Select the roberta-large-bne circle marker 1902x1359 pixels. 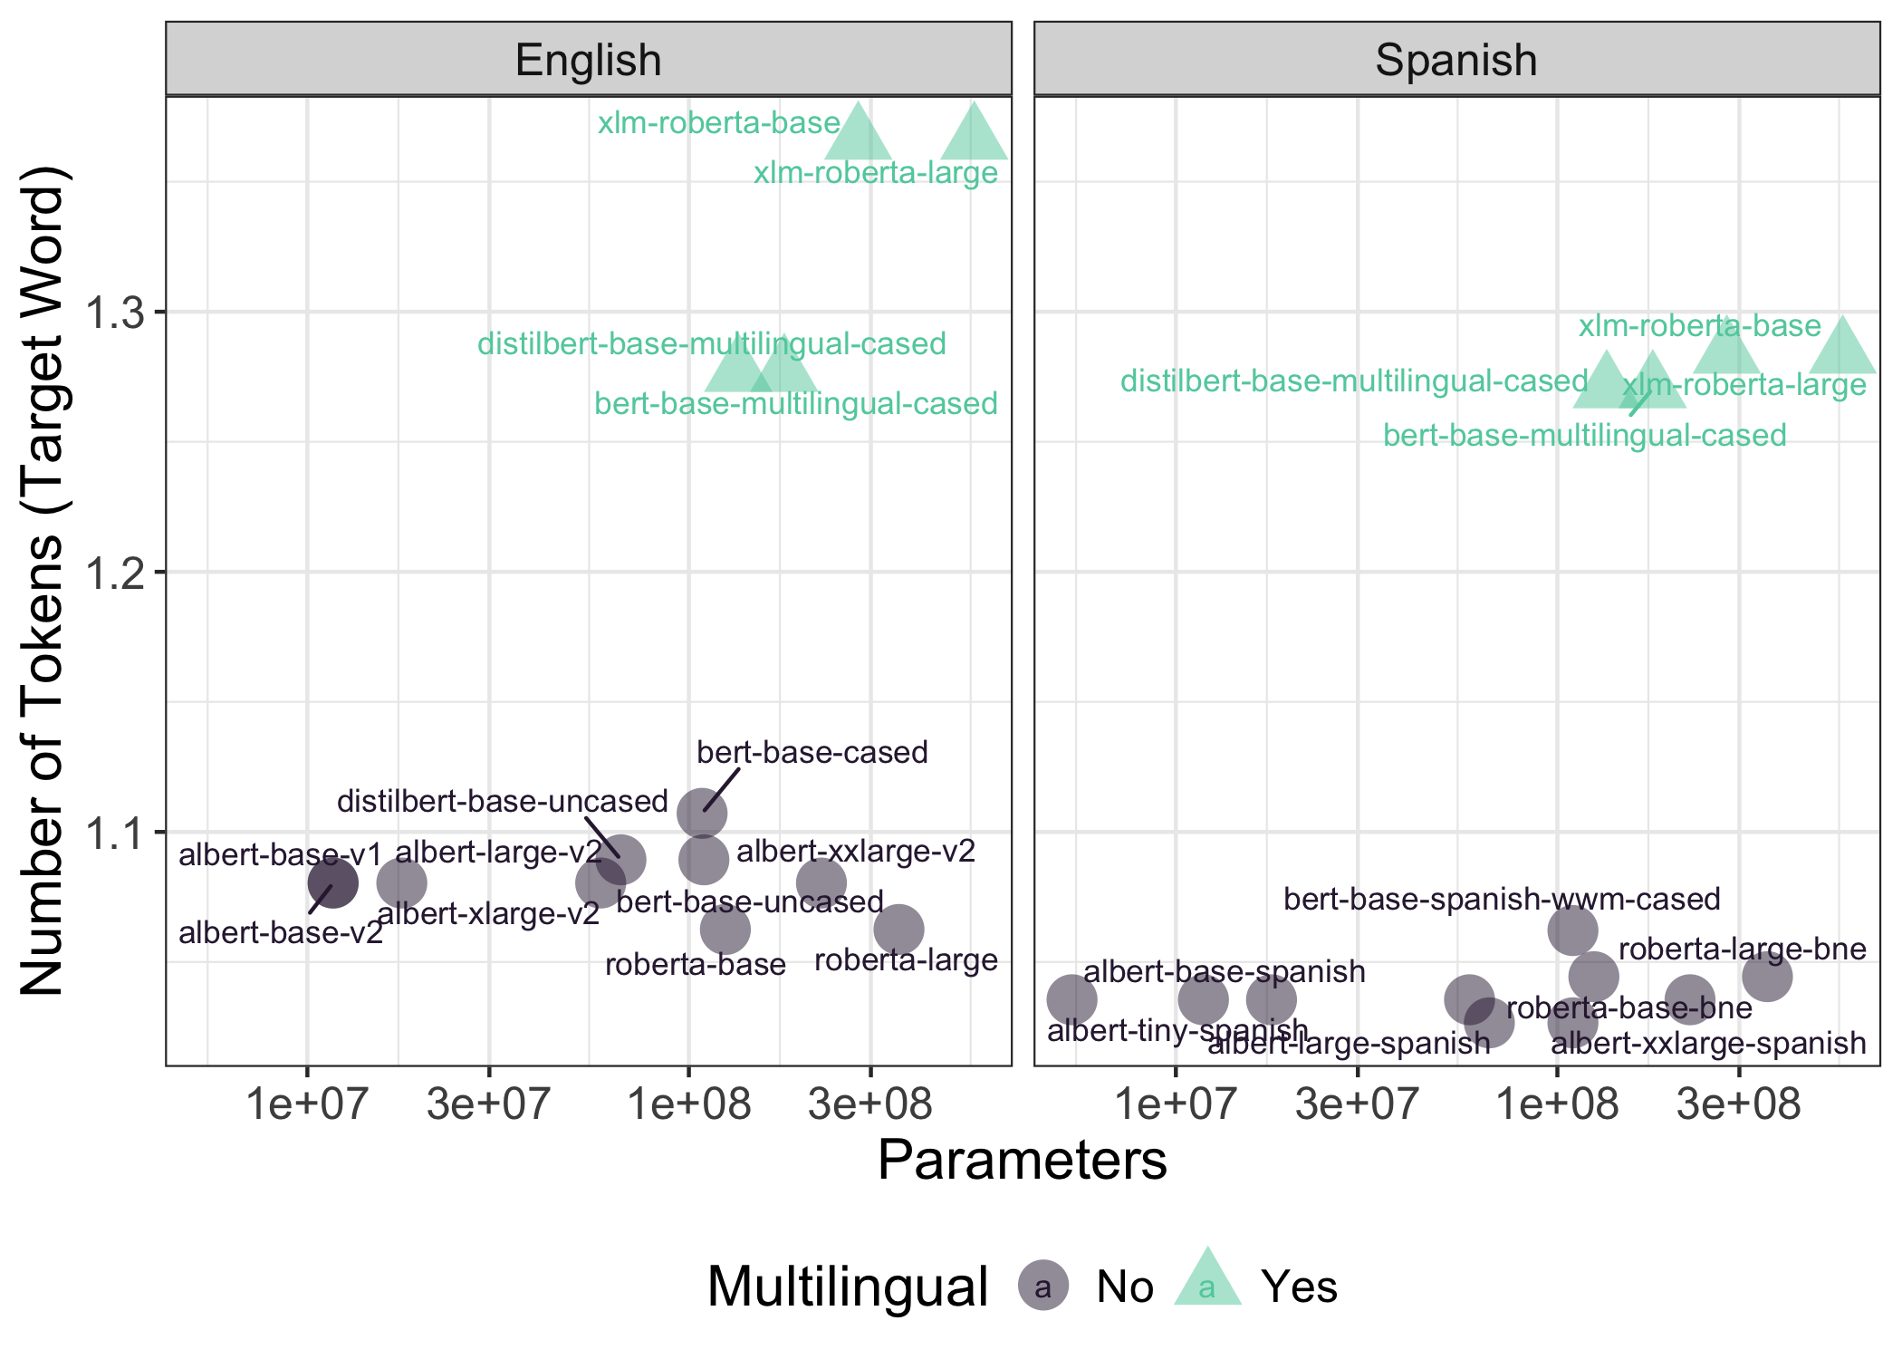click(1766, 978)
